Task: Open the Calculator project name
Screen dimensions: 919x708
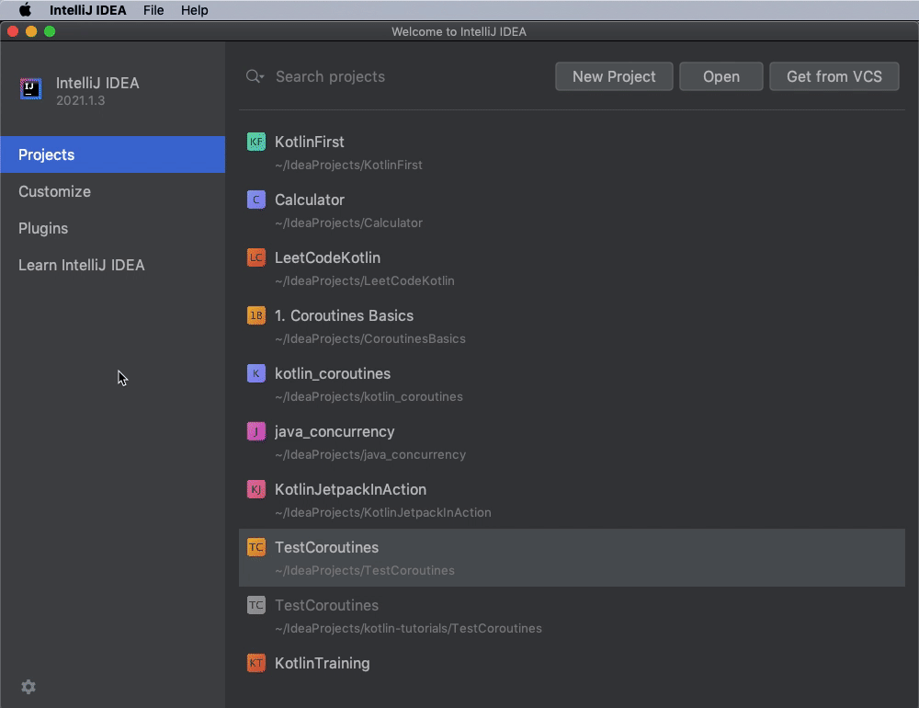Action: coord(310,200)
